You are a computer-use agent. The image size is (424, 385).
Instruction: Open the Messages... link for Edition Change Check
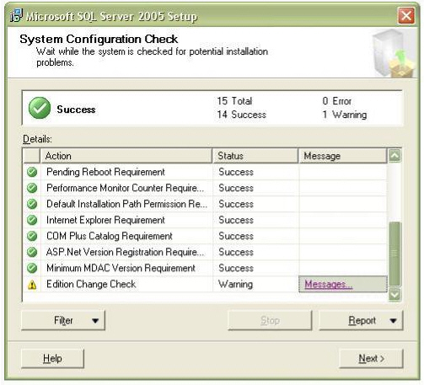[329, 284]
